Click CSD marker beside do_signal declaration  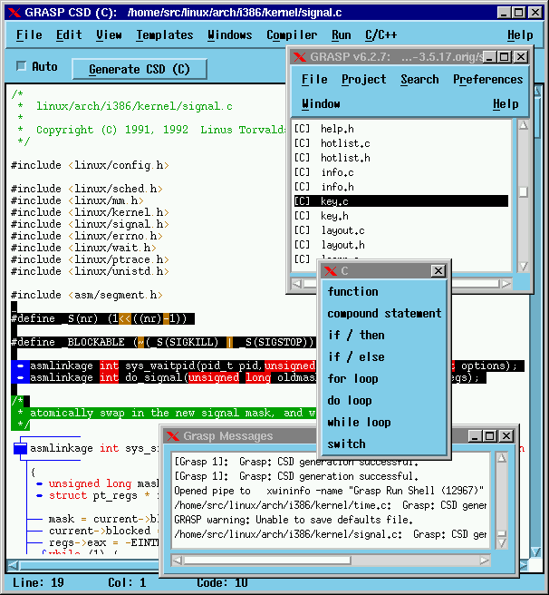(x=21, y=377)
